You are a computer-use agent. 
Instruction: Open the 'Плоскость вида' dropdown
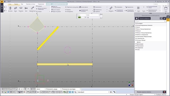click(54, 89)
